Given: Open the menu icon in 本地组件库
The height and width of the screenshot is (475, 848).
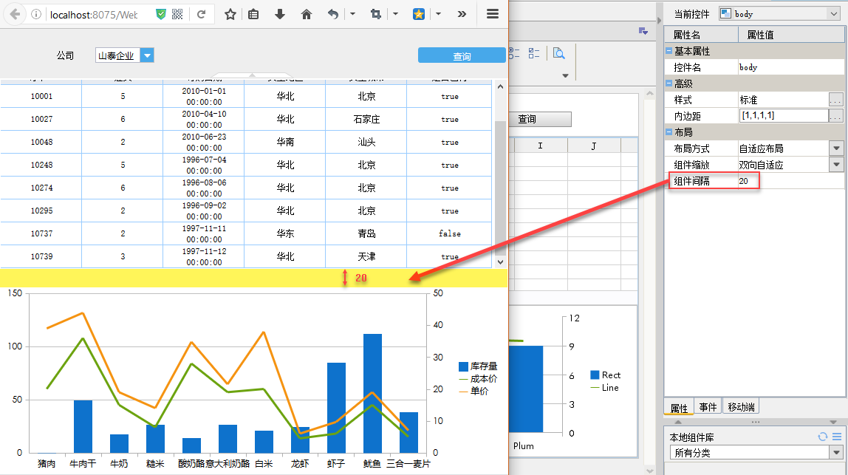Looking at the screenshot, I should coord(837,437).
